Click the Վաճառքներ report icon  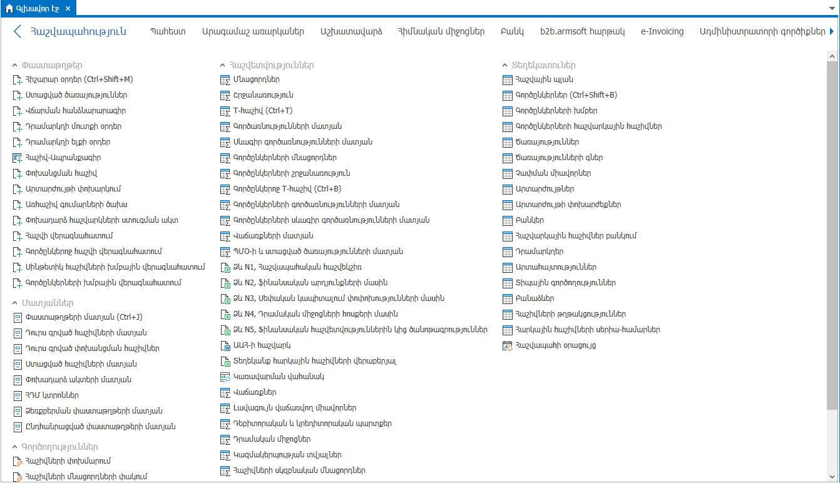point(225,393)
